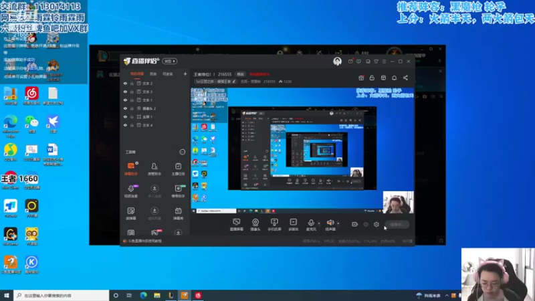Open the messages icon with red dot
Image resolution: width=535 pixels, height=301 pixels.
350,62
